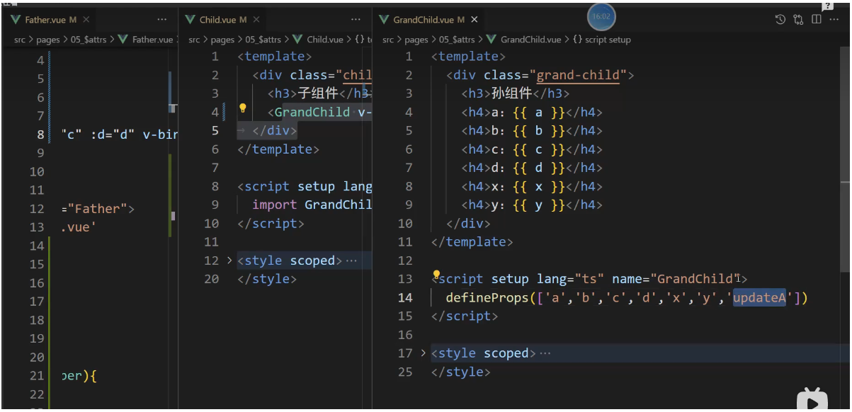Open timeline history icon in GrandChild editor
The image size is (852, 412).
click(x=780, y=20)
